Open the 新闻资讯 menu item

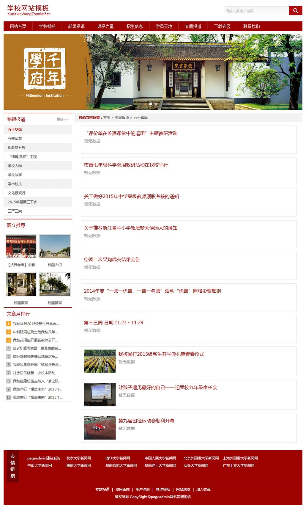click(x=76, y=26)
